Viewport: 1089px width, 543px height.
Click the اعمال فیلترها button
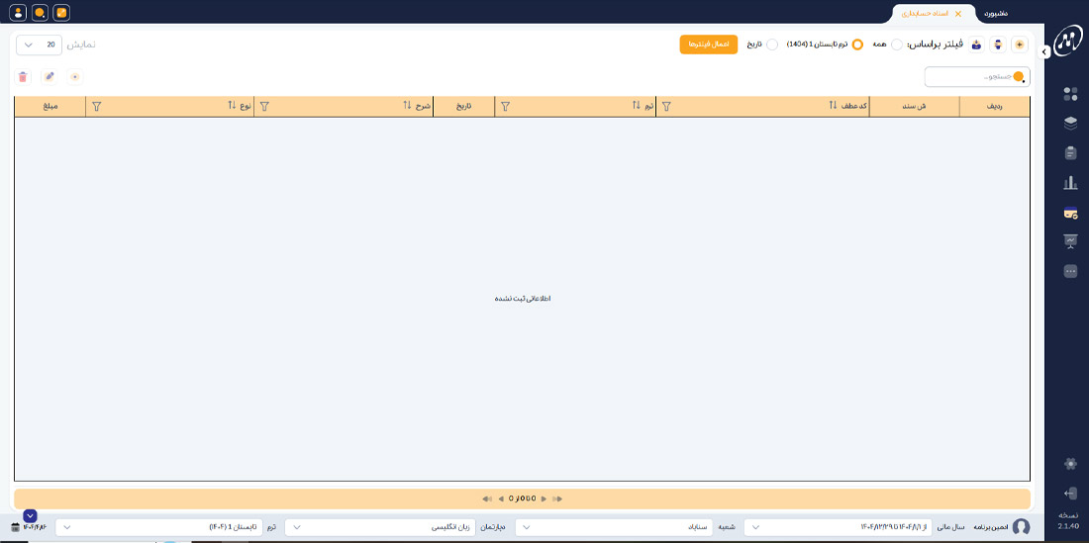(708, 45)
